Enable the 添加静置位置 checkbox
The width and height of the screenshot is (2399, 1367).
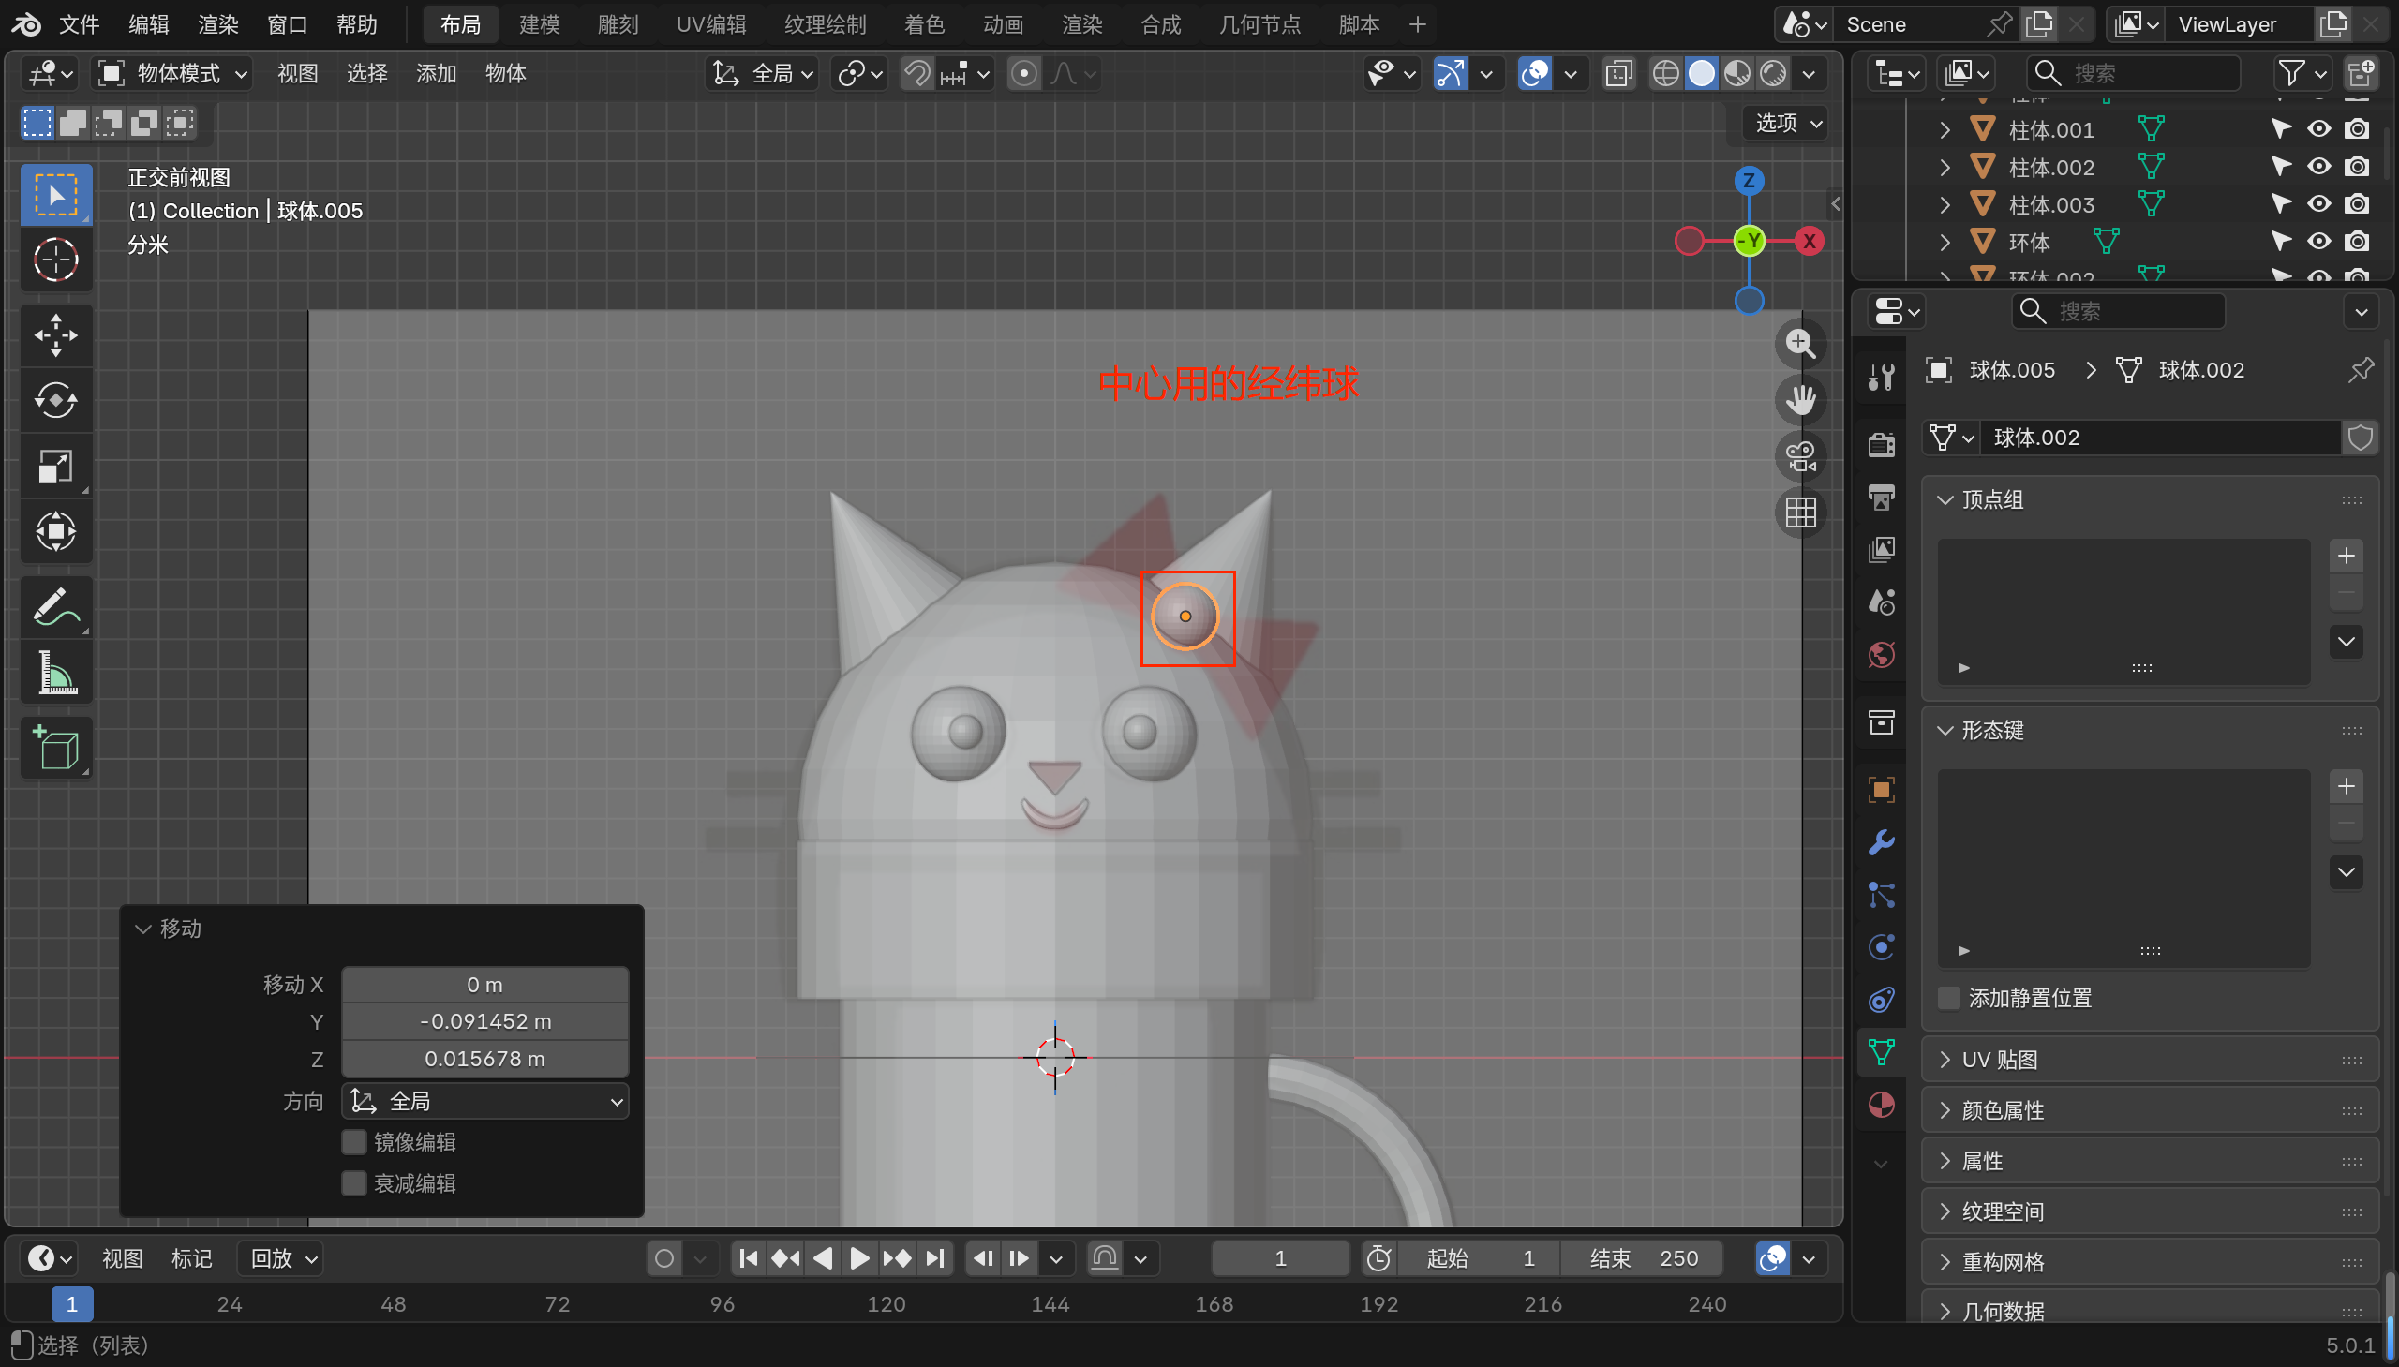tap(1949, 998)
